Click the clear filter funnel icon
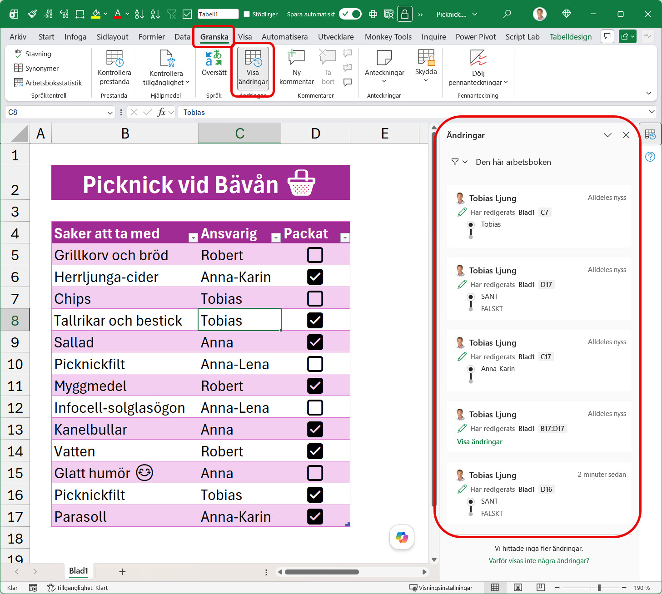This screenshot has width=662, height=594. [x=171, y=14]
